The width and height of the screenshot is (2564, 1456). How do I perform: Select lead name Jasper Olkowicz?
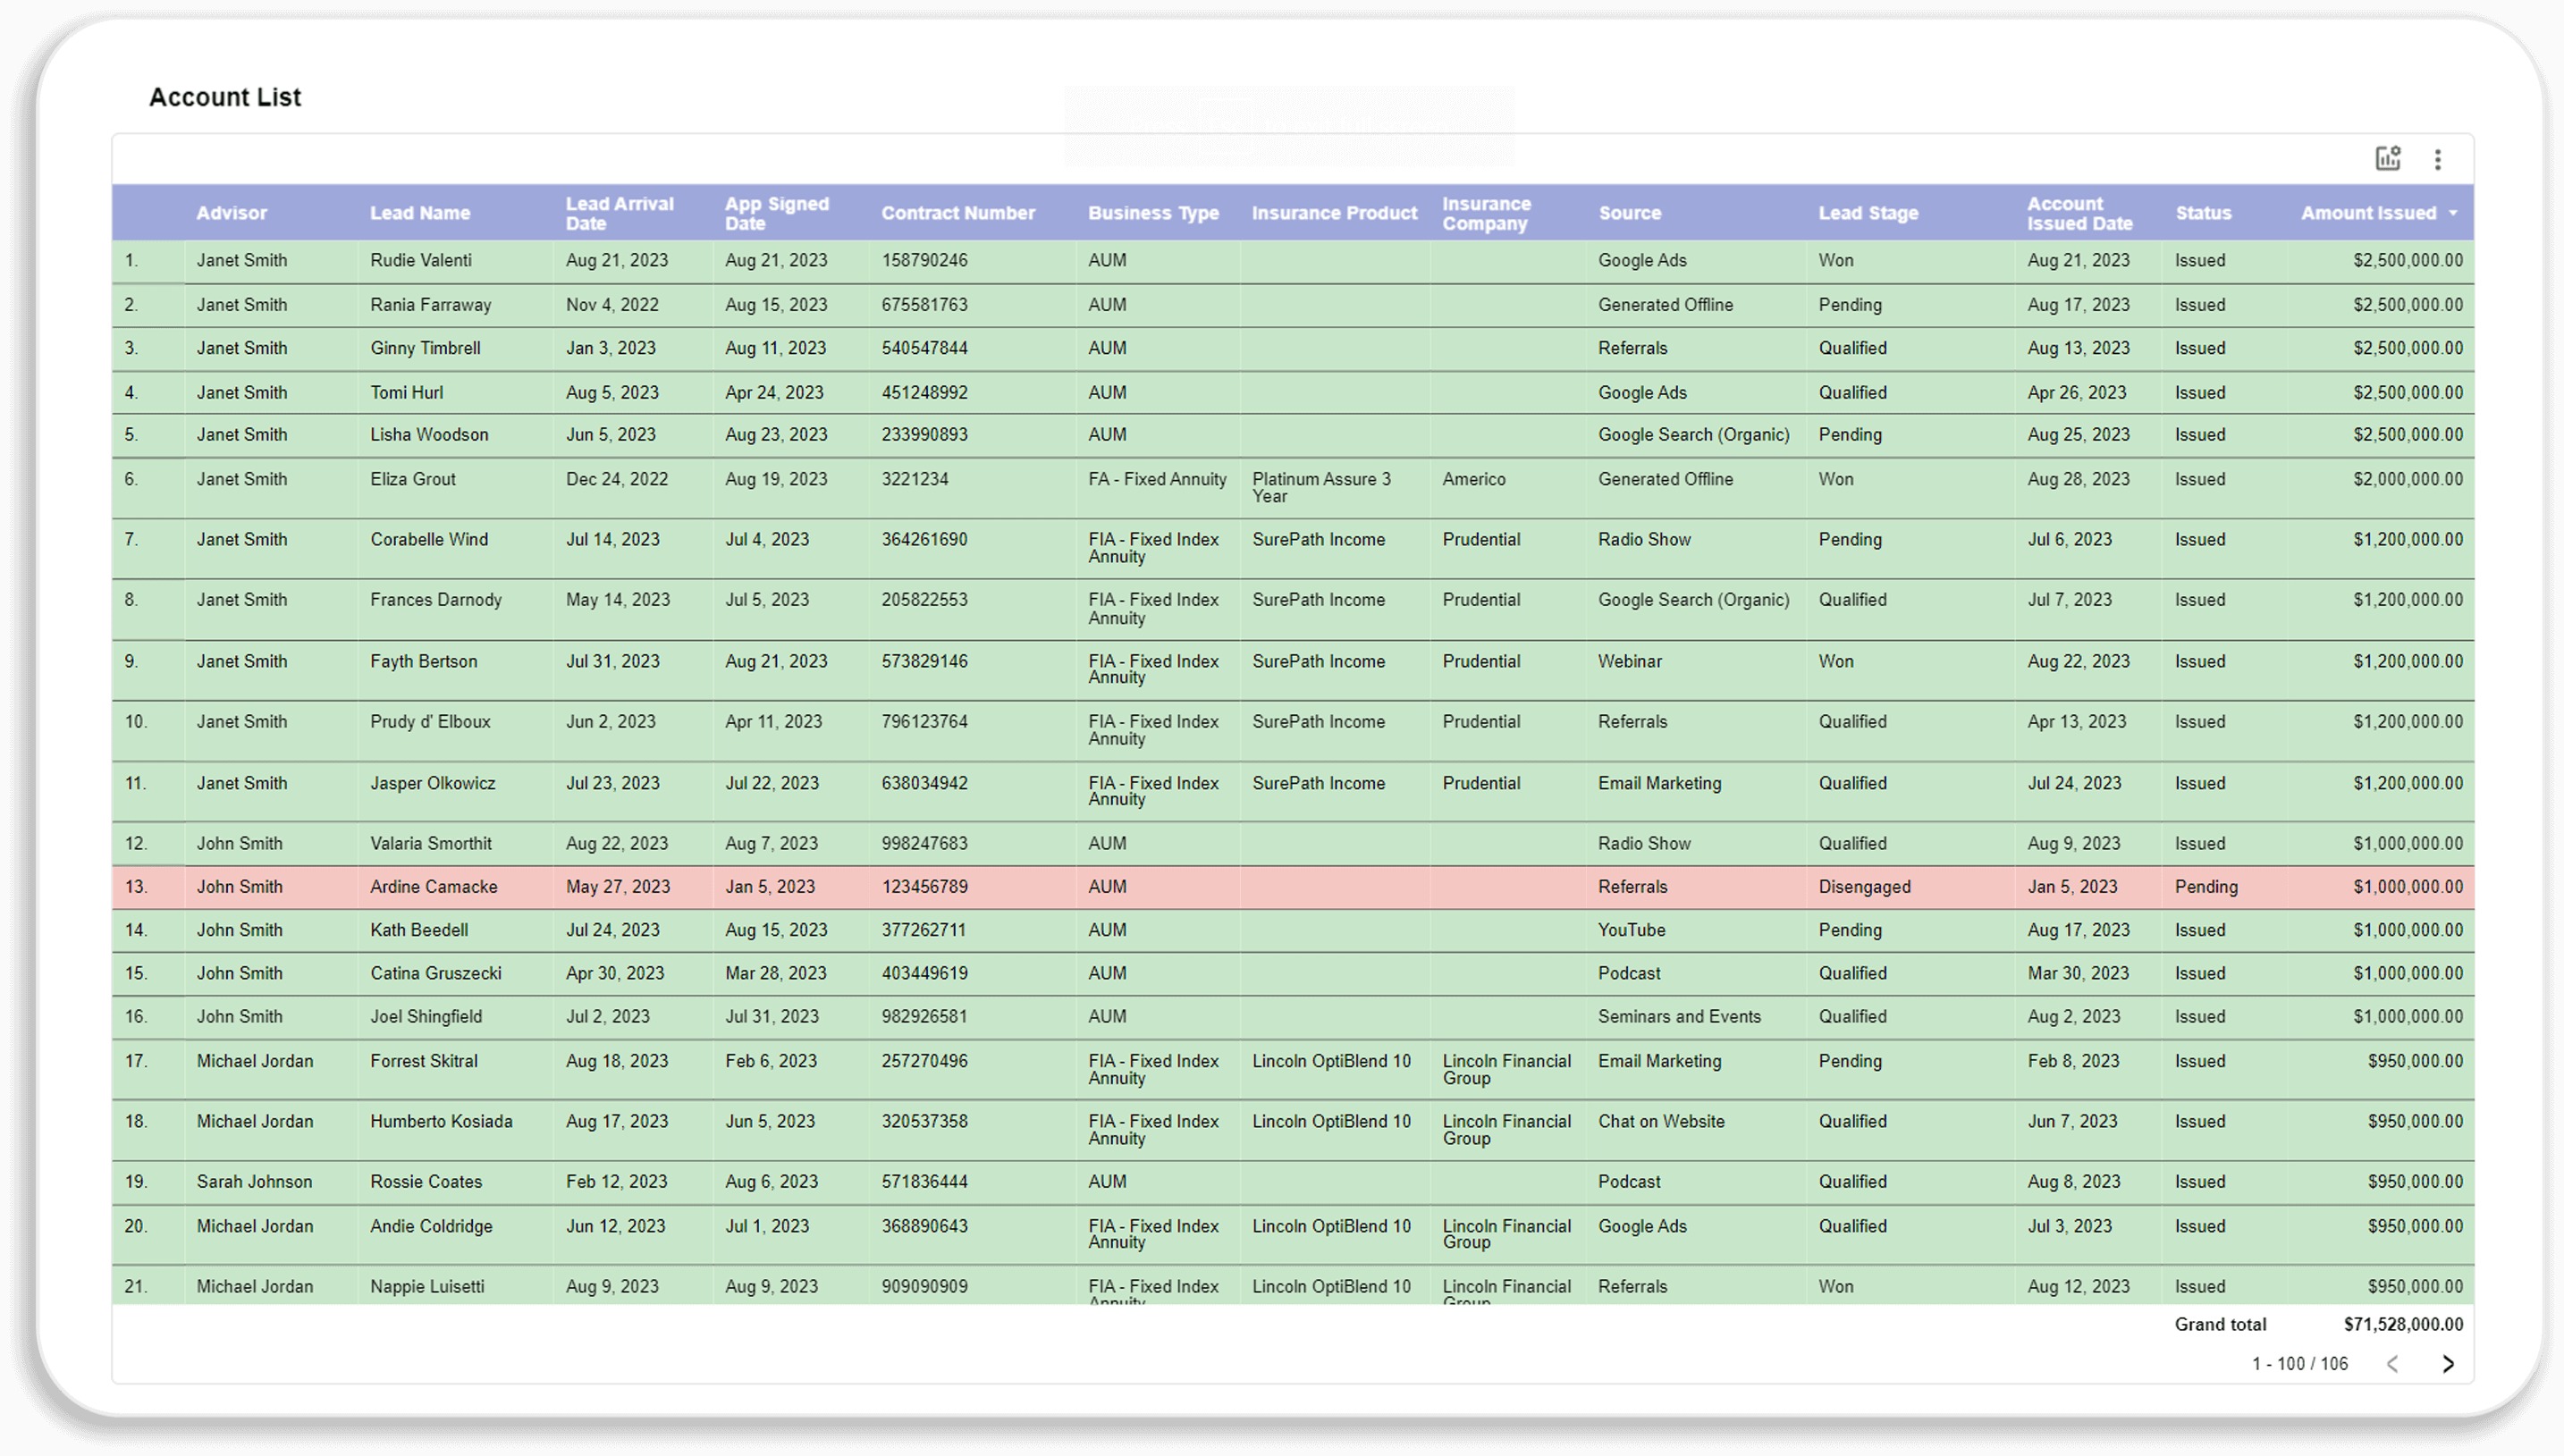pos(433,783)
